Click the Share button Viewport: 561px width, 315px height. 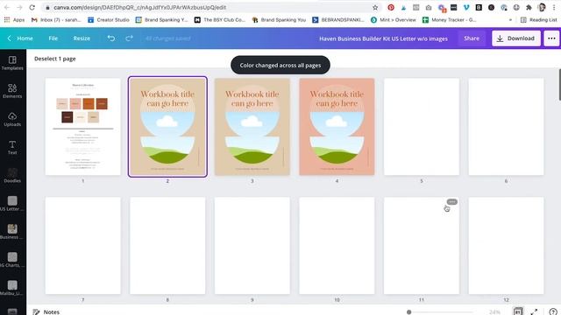click(x=472, y=38)
